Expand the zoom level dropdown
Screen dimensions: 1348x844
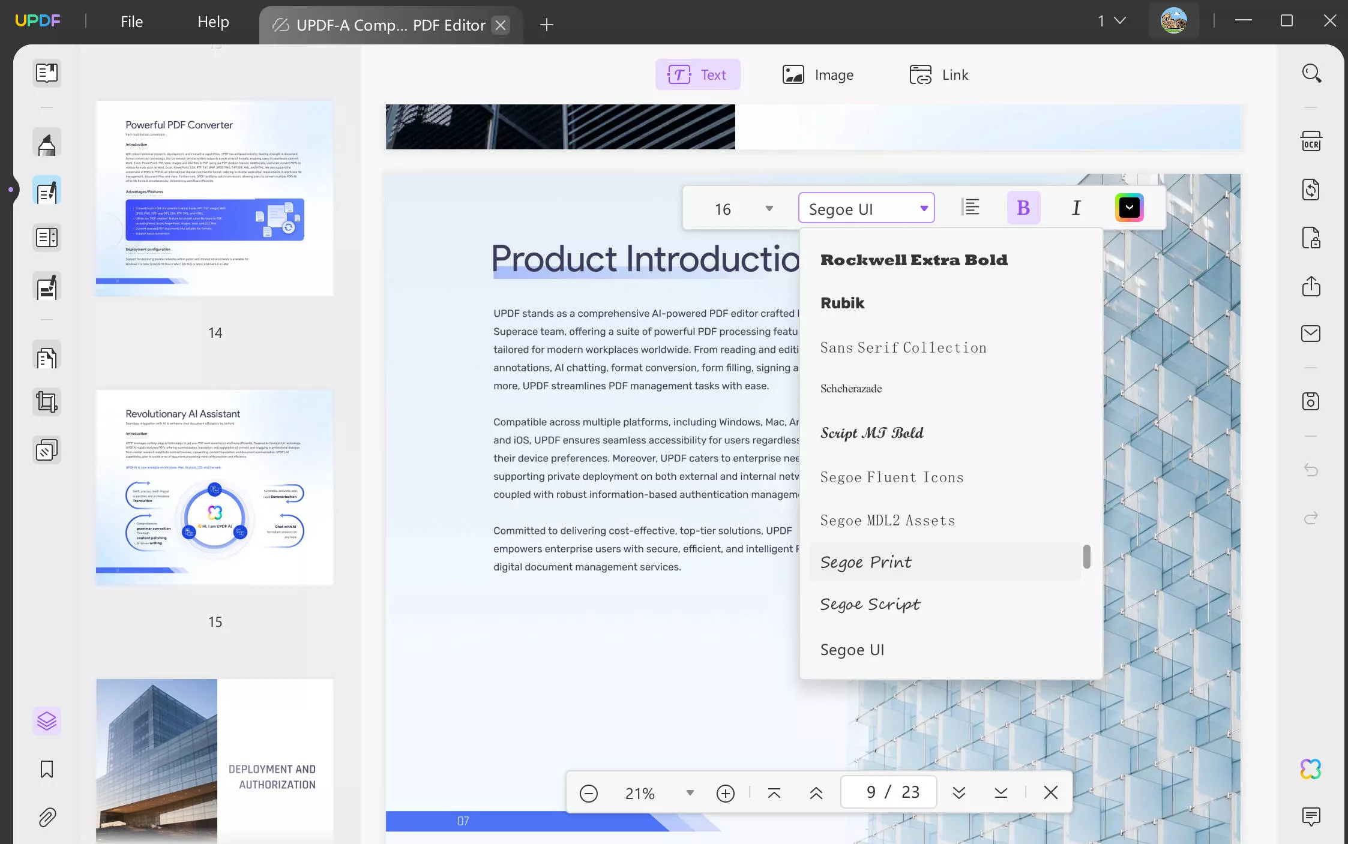690,793
